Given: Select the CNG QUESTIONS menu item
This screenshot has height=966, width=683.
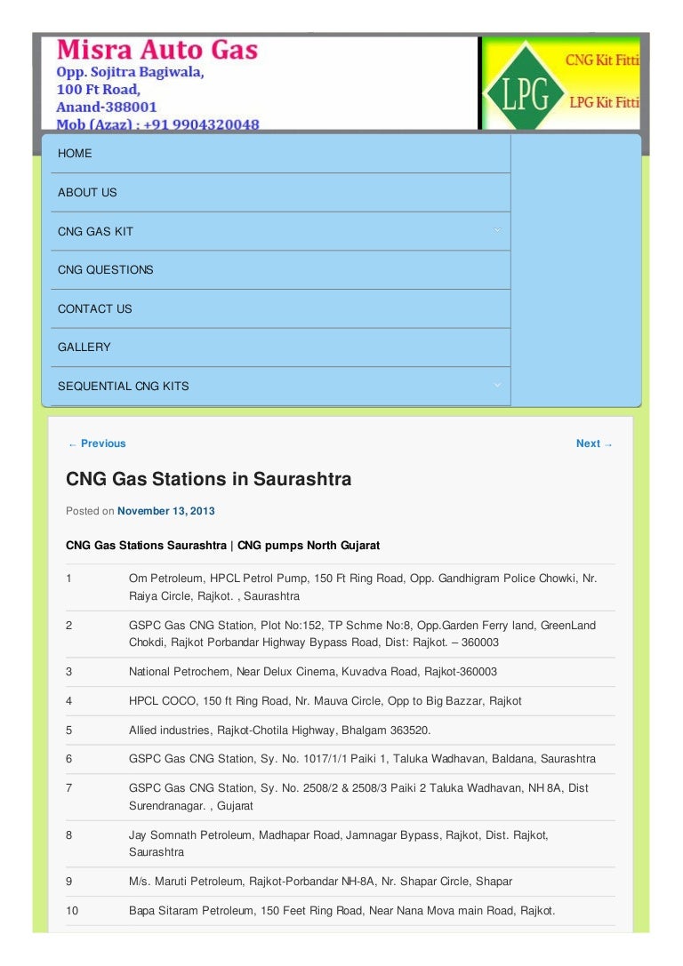Looking at the screenshot, I should click(106, 270).
